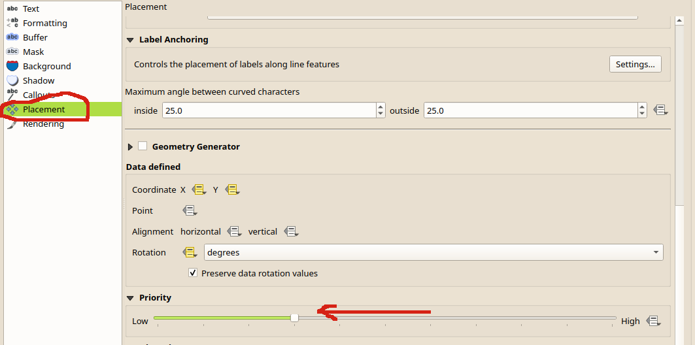Click the label anchoring Settings button

(635, 64)
